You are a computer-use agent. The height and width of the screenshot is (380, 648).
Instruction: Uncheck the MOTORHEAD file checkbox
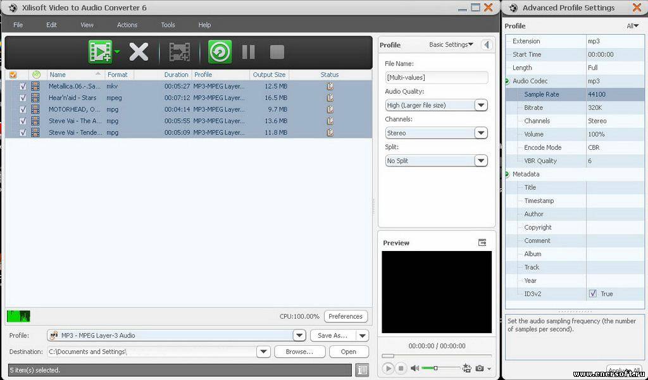pos(23,109)
